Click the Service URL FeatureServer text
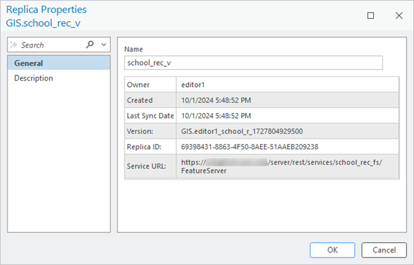The image size is (414, 265). (x=204, y=171)
